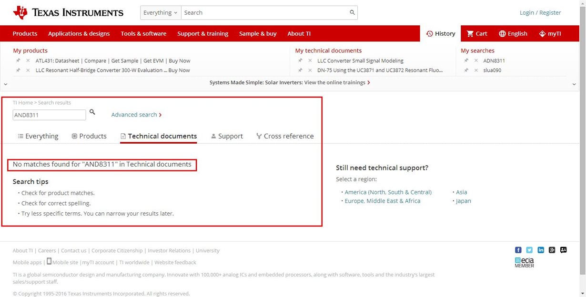The image size is (586, 297).
Task: Remove the DN-75 UC3871 document entry
Action: pyautogui.click(x=310, y=70)
